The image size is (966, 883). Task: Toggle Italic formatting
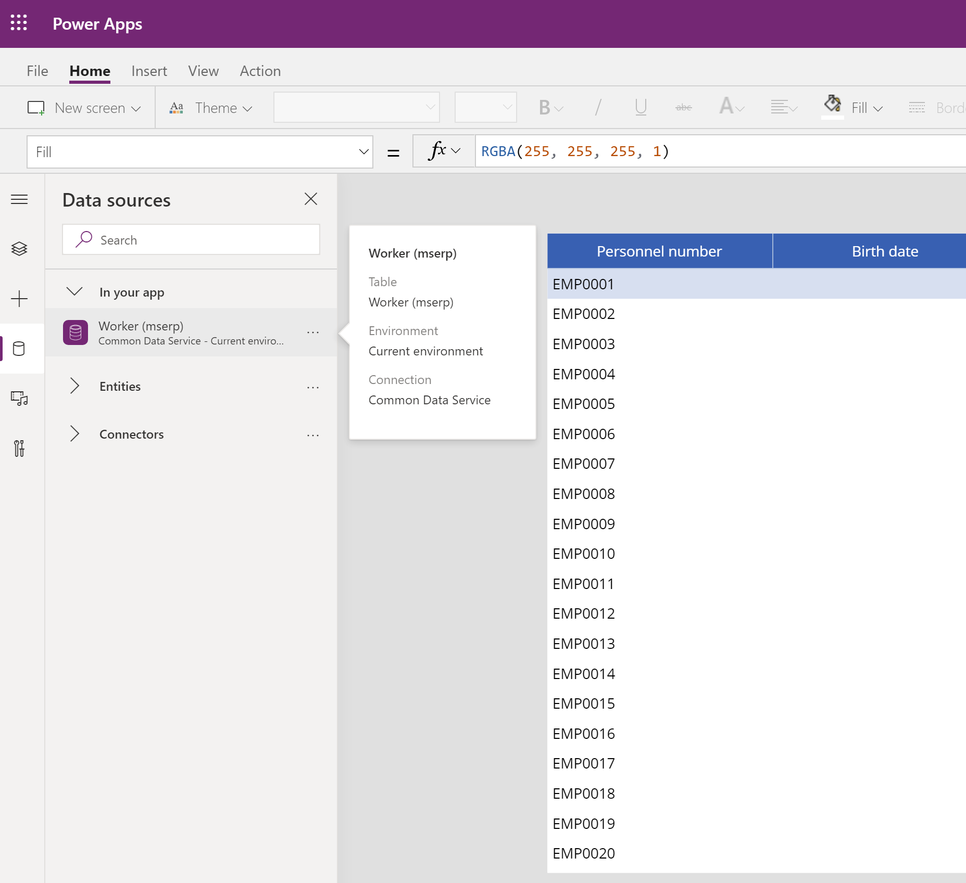tap(598, 108)
